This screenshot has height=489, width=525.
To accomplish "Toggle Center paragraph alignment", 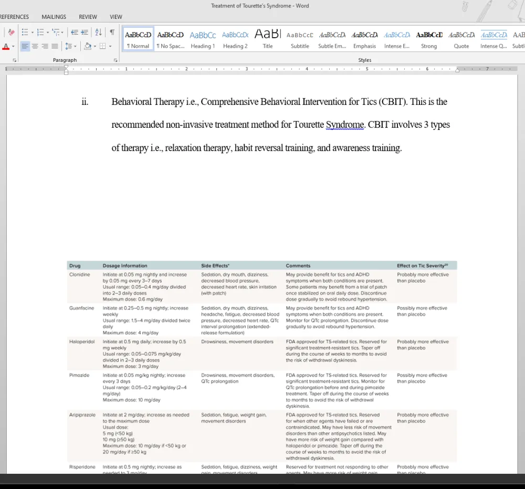I will click(x=35, y=46).
